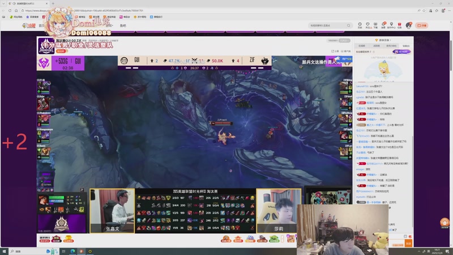The height and width of the screenshot is (255, 453).
Task: Select the fourth tab in chat panel
Action: (406, 46)
